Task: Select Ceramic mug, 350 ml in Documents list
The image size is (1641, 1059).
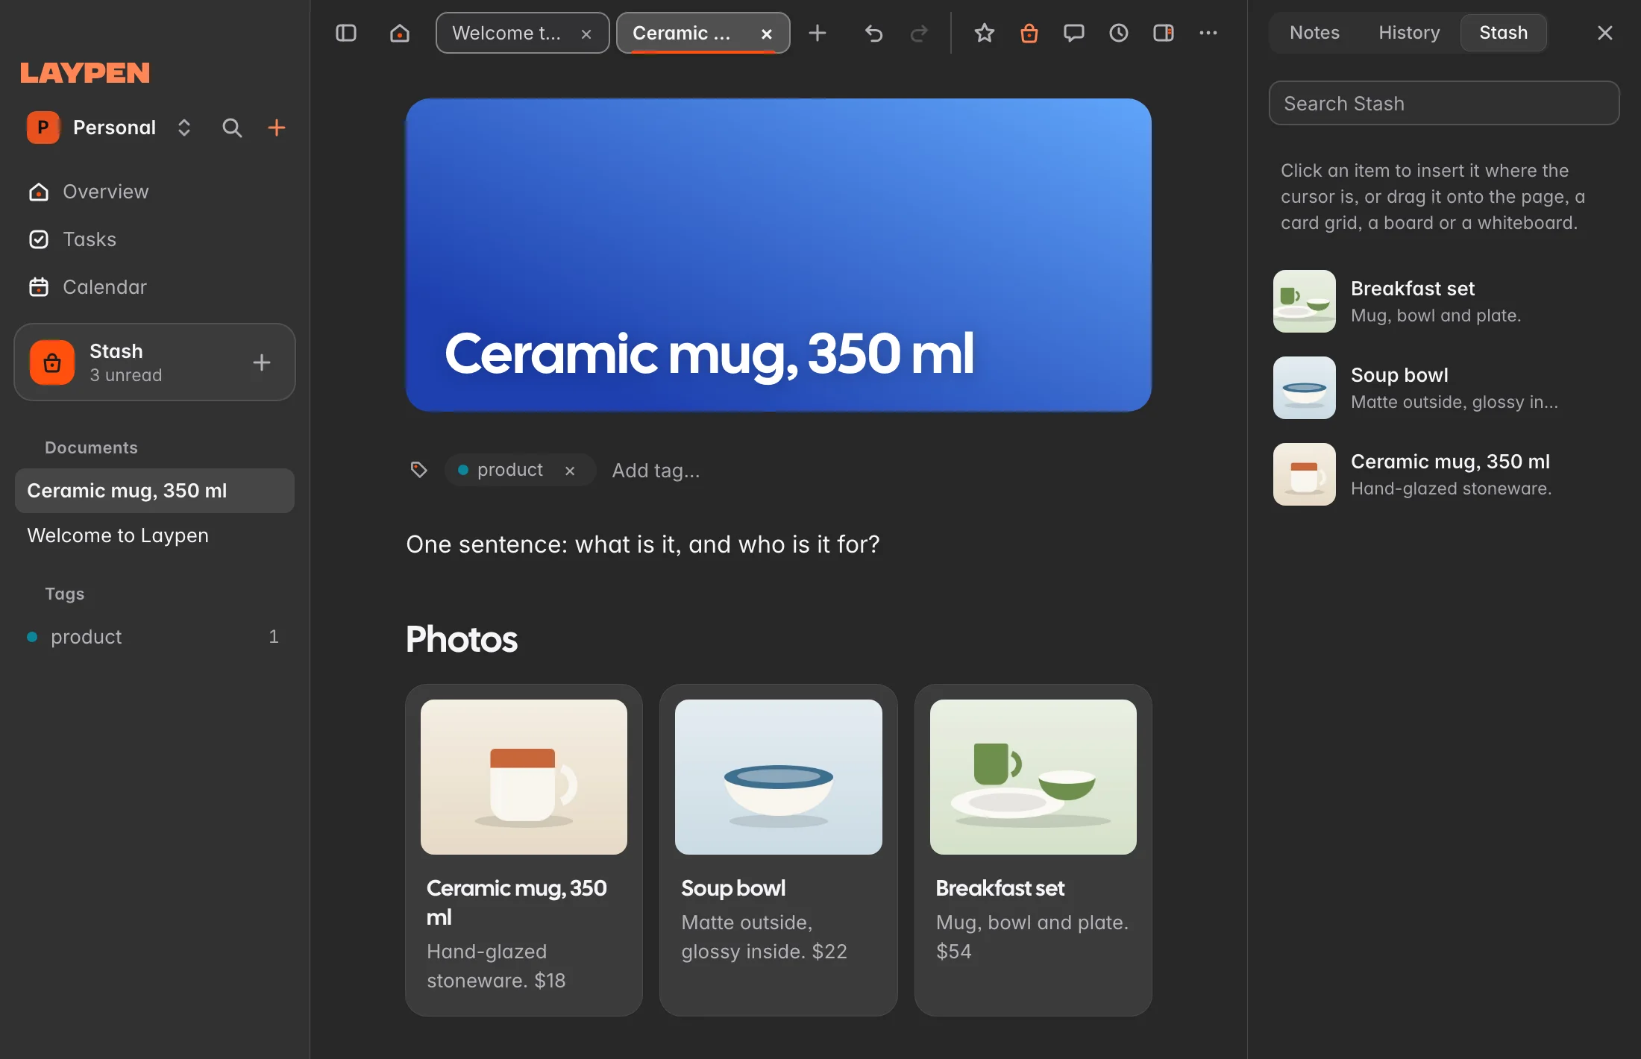Action: (154, 491)
